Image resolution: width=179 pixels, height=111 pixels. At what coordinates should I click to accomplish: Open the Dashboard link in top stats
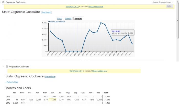[46, 12]
